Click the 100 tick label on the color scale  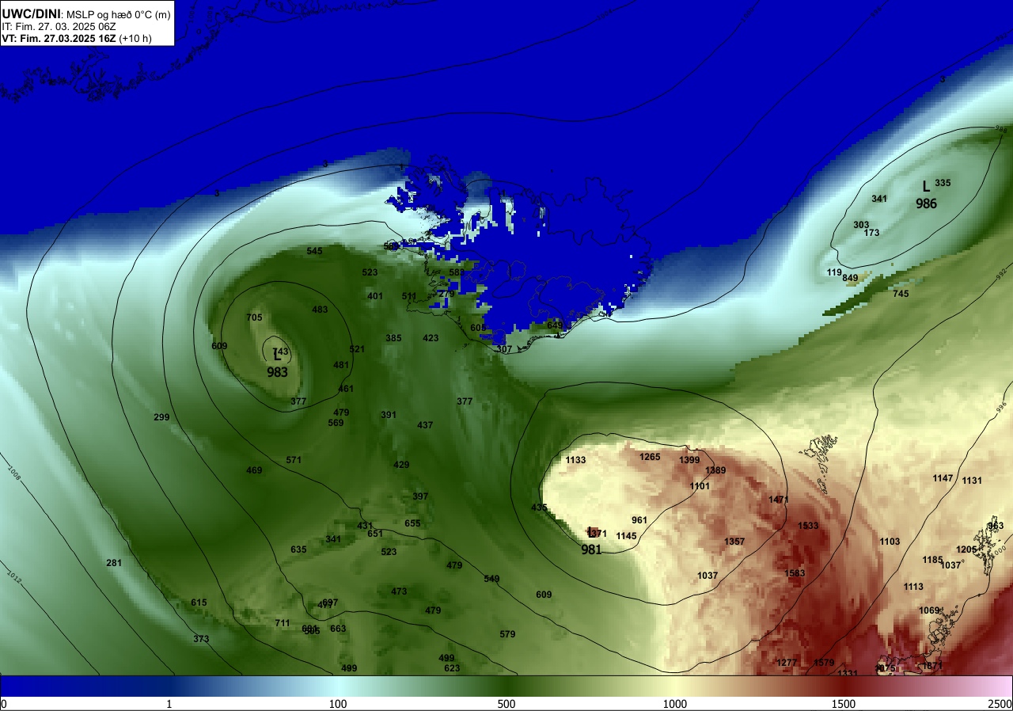coord(338,704)
